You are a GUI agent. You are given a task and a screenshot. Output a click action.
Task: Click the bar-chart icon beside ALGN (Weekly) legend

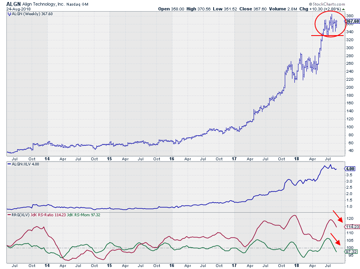tap(9, 14)
